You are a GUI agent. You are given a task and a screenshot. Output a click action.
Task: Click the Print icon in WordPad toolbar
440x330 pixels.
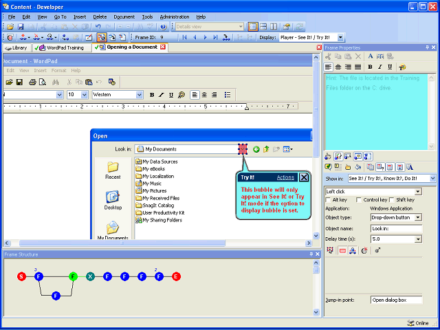[x=32, y=82]
